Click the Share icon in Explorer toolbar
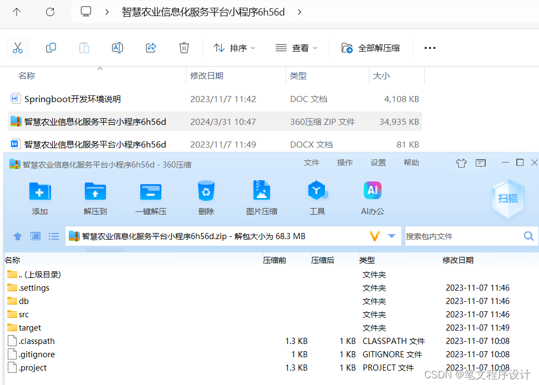Screen dimensions: 539x385 tap(151, 48)
